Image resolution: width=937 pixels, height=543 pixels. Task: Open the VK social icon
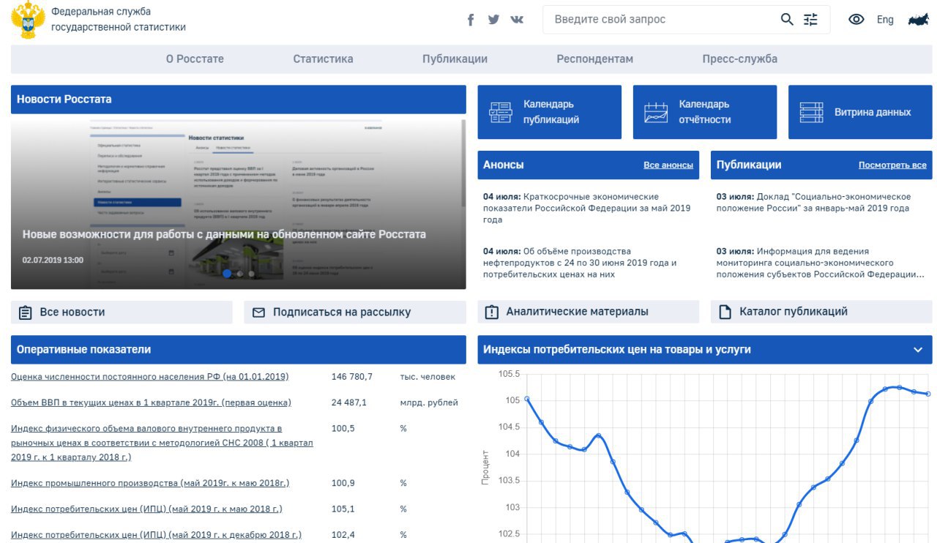tap(517, 20)
